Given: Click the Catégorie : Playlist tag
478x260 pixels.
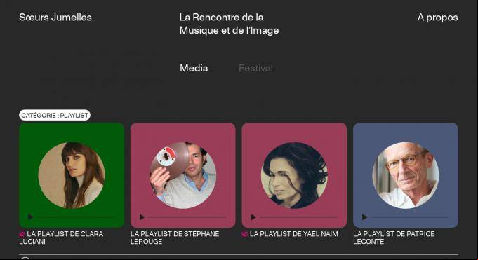Looking at the screenshot, I should pyautogui.click(x=55, y=115).
